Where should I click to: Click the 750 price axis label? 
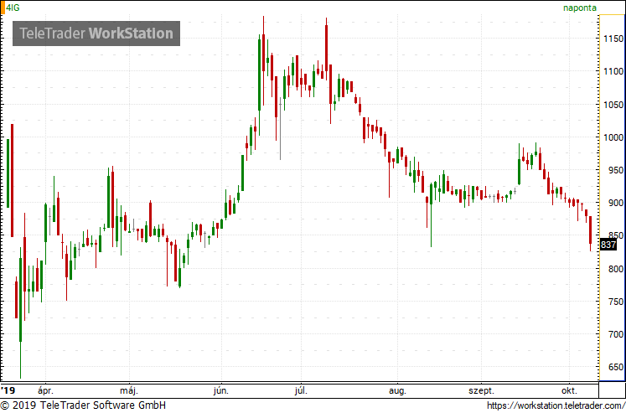[616, 302]
